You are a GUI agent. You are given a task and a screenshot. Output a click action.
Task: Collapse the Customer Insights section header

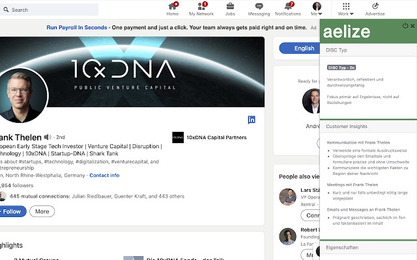pyautogui.click(x=368, y=127)
